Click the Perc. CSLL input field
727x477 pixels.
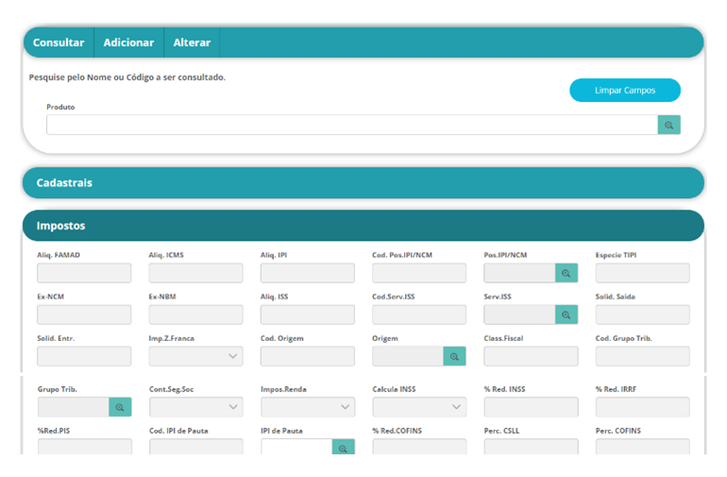(532, 447)
